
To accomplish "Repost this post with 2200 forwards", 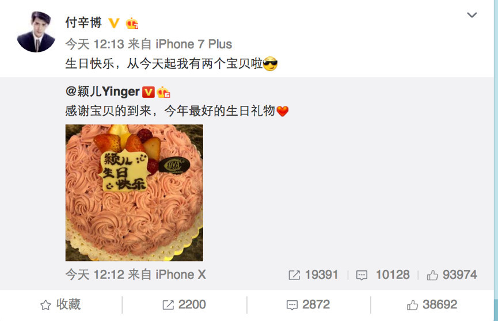I will pos(184,305).
